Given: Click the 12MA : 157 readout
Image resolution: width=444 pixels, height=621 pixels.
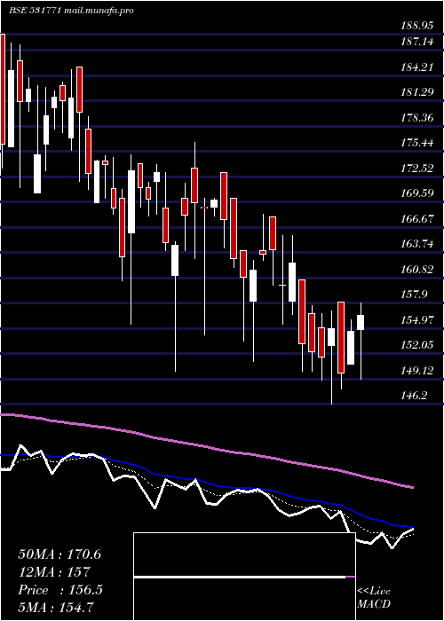Looking at the screenshot, I should tap(54, 572).
